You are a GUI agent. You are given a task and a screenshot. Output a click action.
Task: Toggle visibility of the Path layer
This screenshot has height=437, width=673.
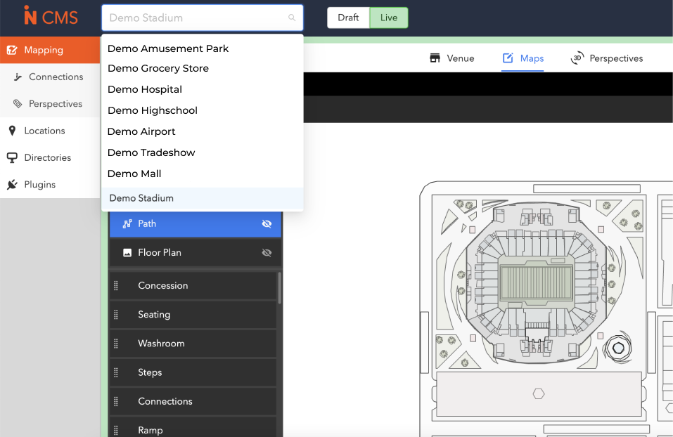tap(267, 223)
